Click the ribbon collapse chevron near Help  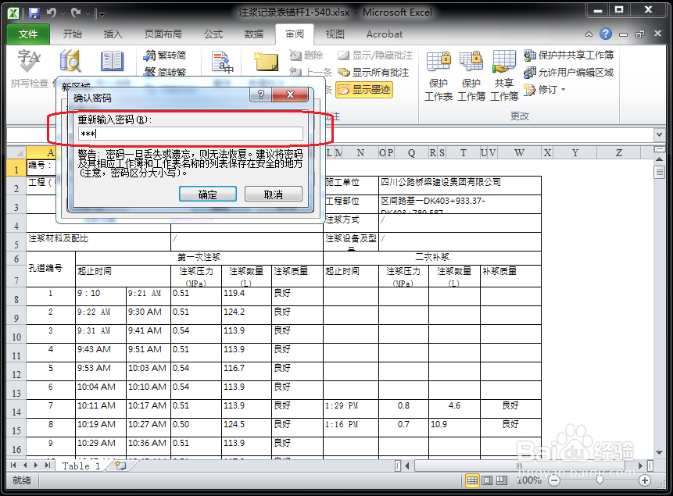[x=589, y=34]
